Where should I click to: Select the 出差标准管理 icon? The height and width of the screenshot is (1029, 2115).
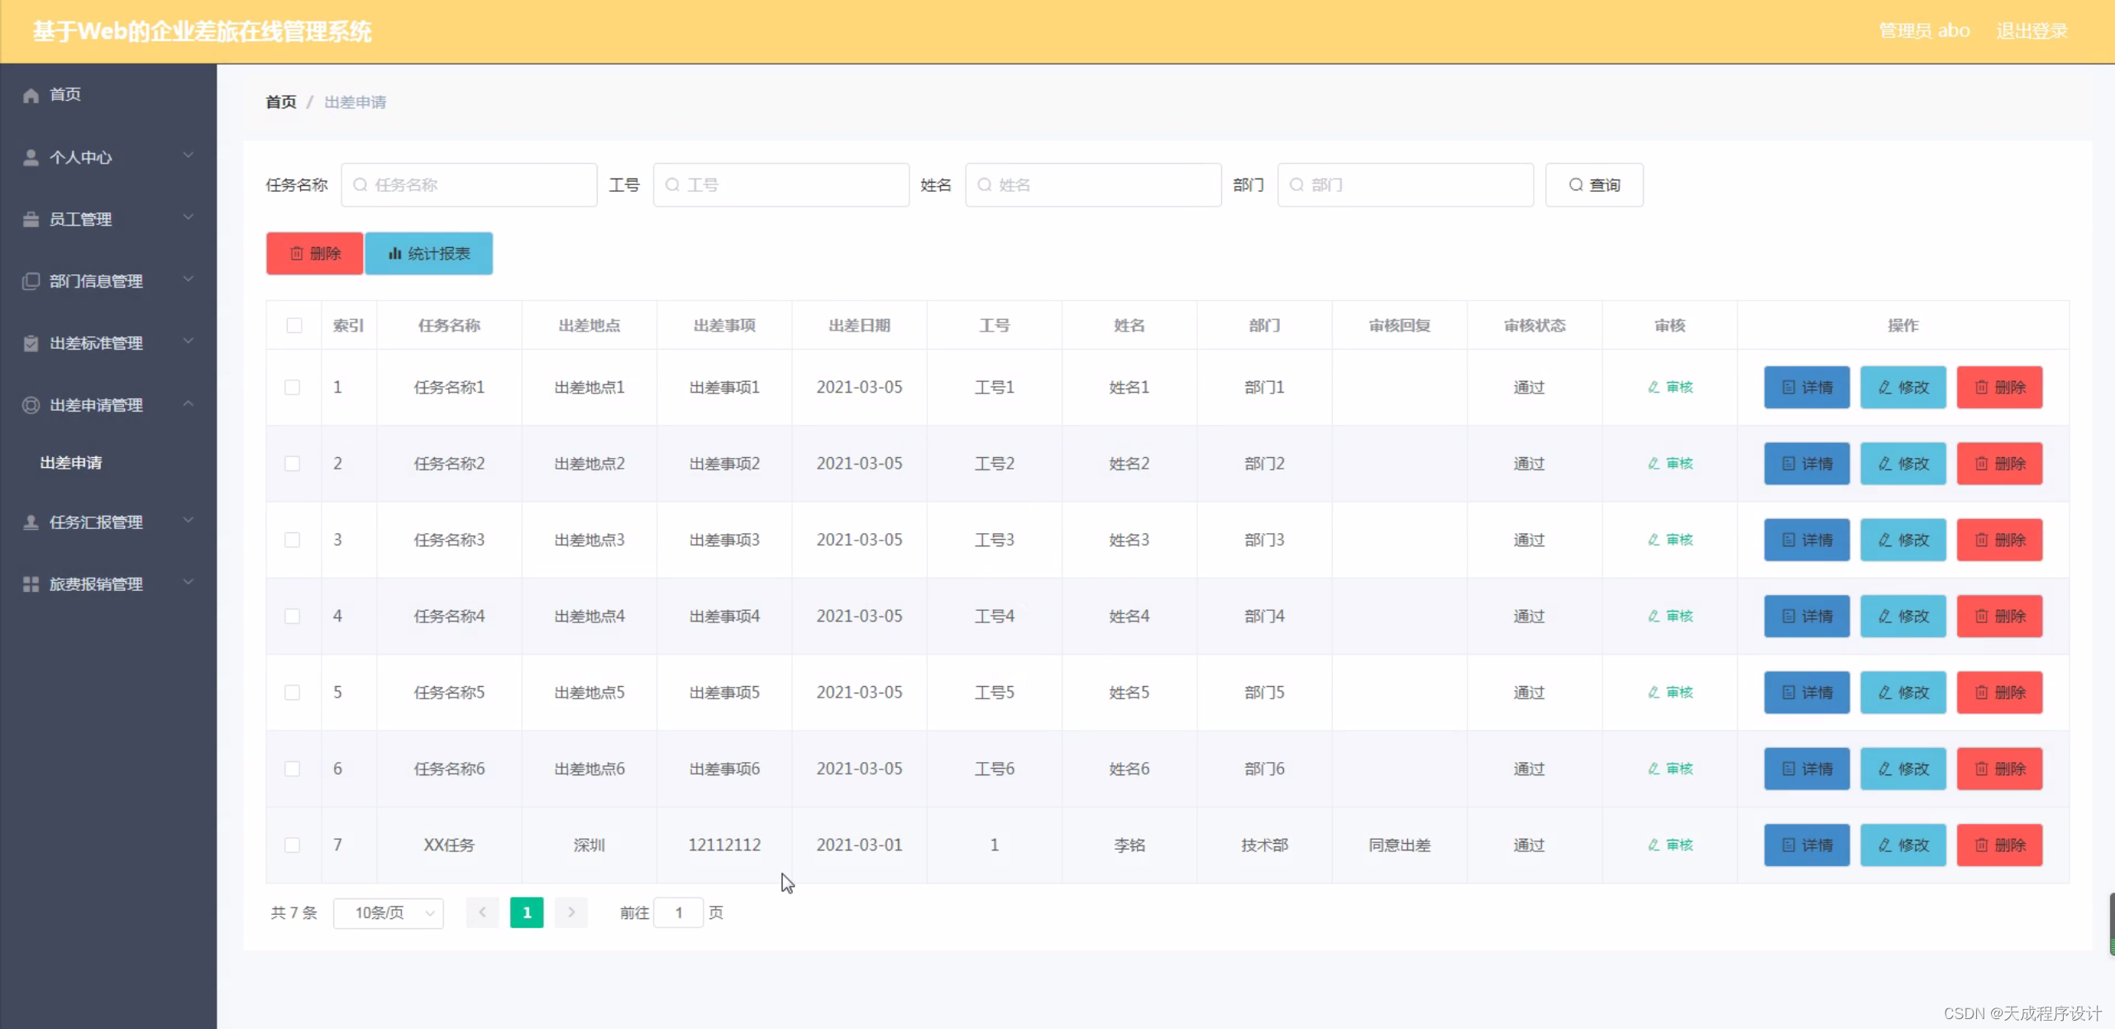point(31,342)
